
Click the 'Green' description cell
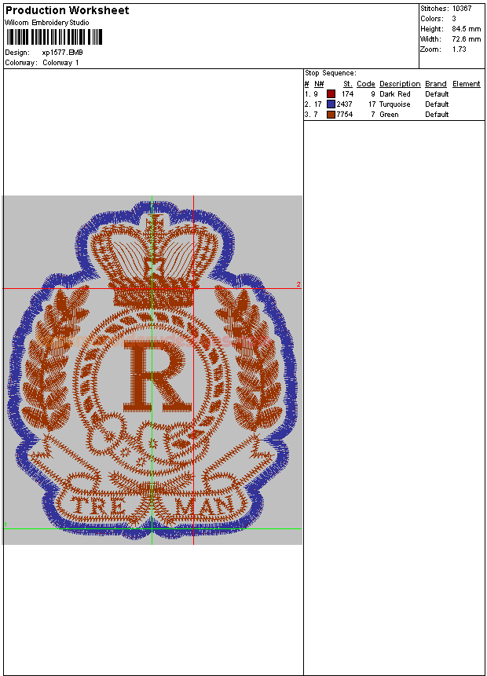click(x=389, y=115)
